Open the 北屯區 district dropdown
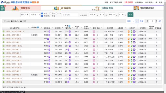 (x=35, y=14)
